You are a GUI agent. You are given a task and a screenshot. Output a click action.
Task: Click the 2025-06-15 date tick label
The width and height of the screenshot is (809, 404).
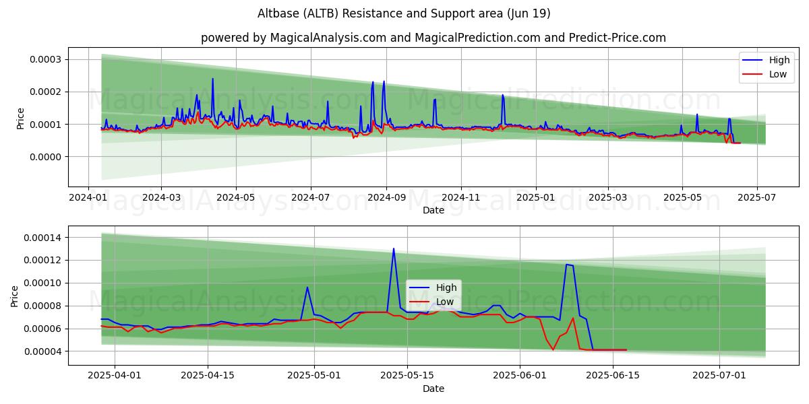coord(613,376)
